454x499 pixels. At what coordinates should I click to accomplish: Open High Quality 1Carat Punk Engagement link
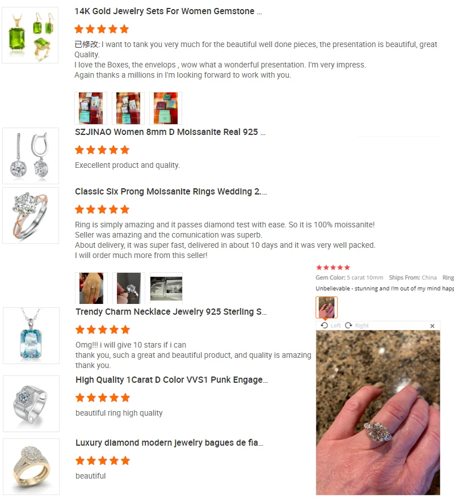coord(172,380)
